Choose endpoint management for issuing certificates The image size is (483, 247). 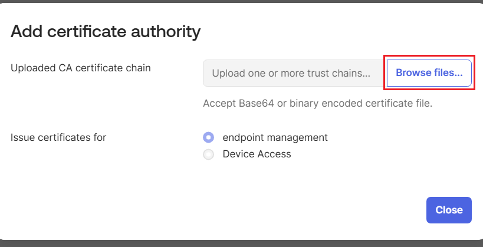(208, 137)
